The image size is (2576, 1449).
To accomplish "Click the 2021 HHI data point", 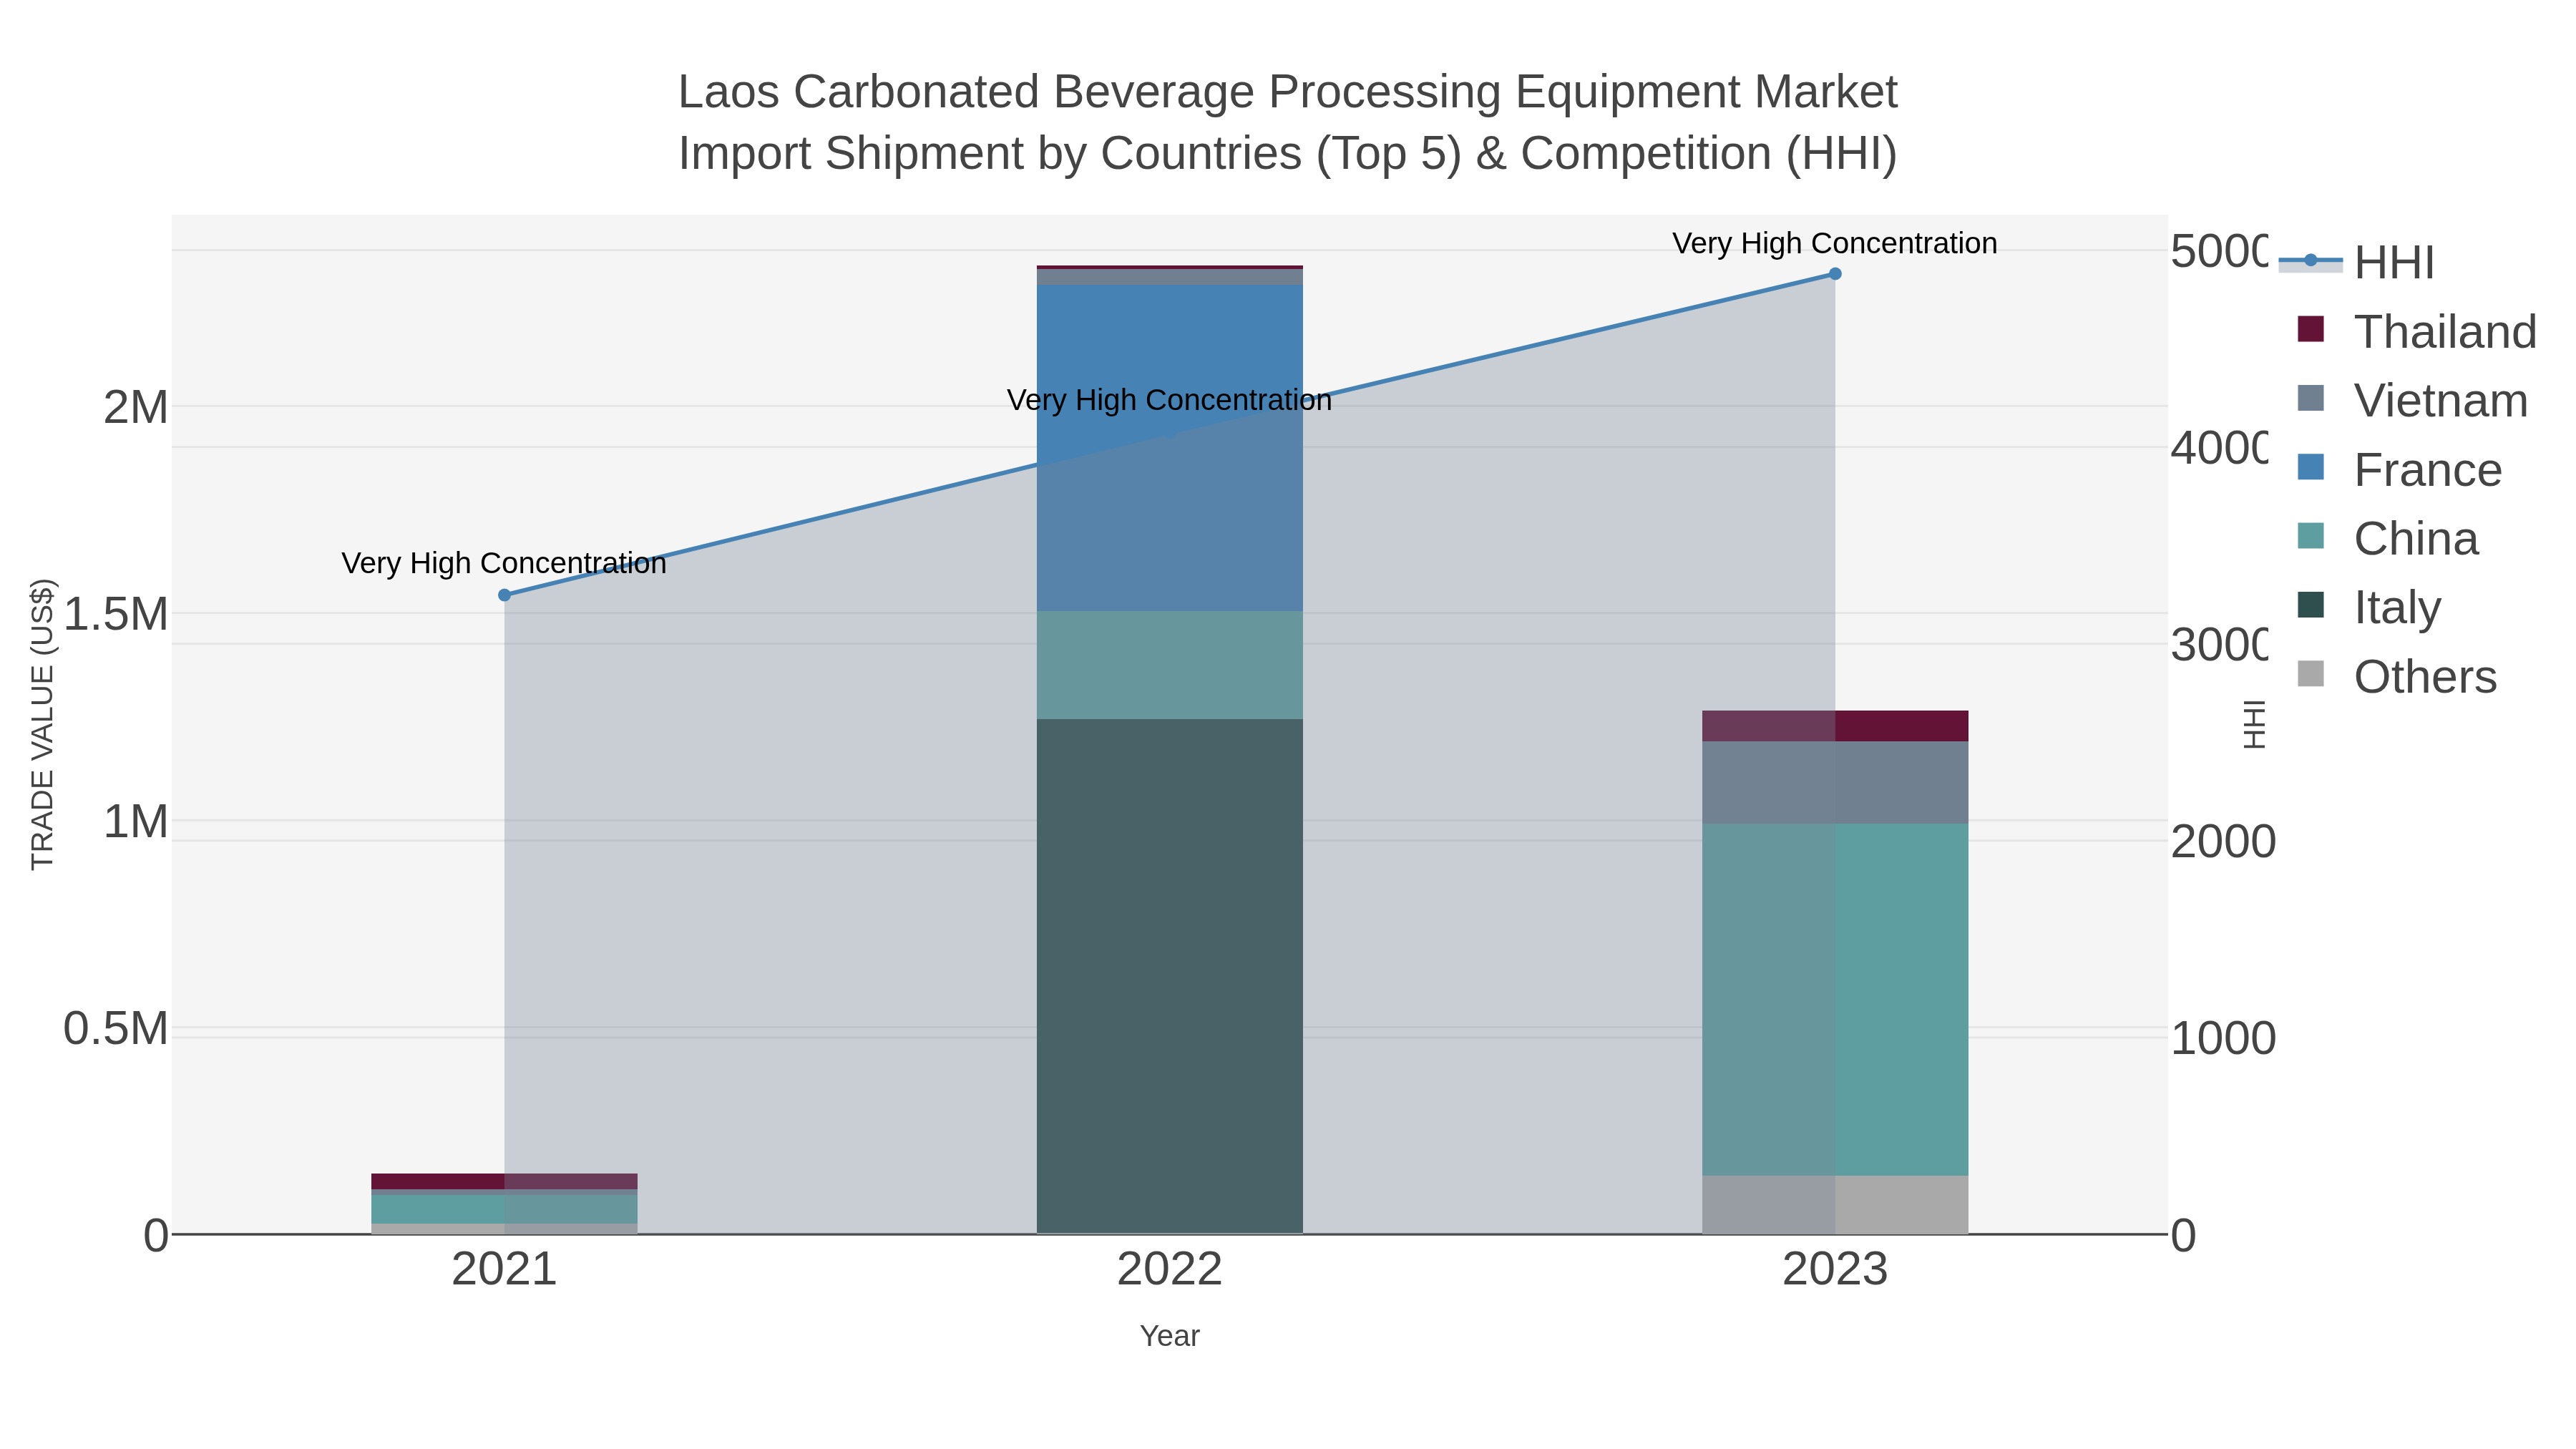I will click(504, 595).
